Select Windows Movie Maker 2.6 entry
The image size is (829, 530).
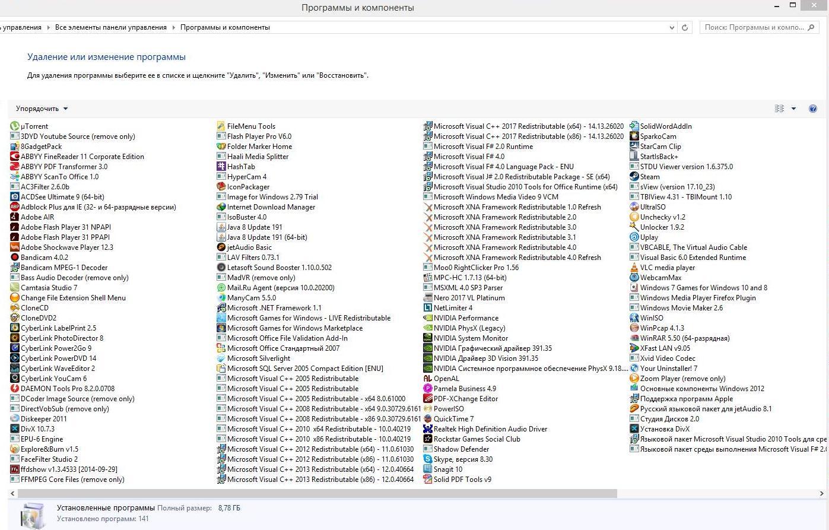point(676,307)
